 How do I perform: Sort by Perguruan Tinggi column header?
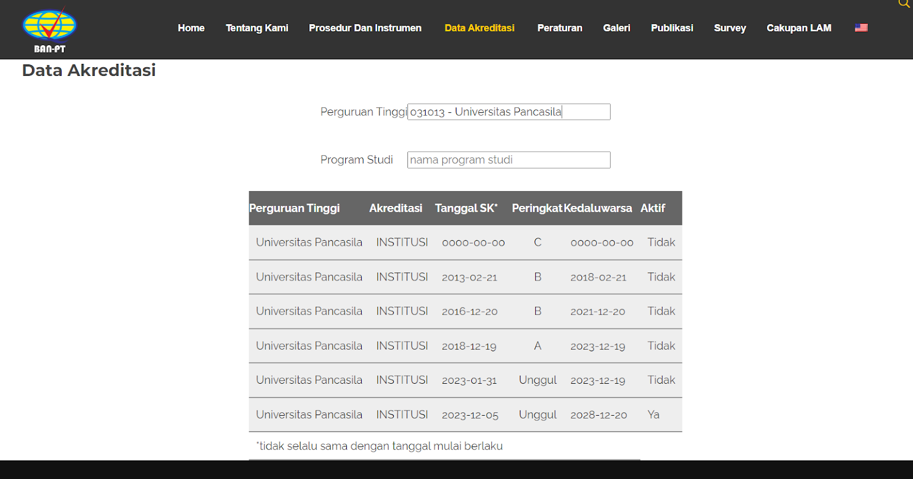(x=294, y=208)
